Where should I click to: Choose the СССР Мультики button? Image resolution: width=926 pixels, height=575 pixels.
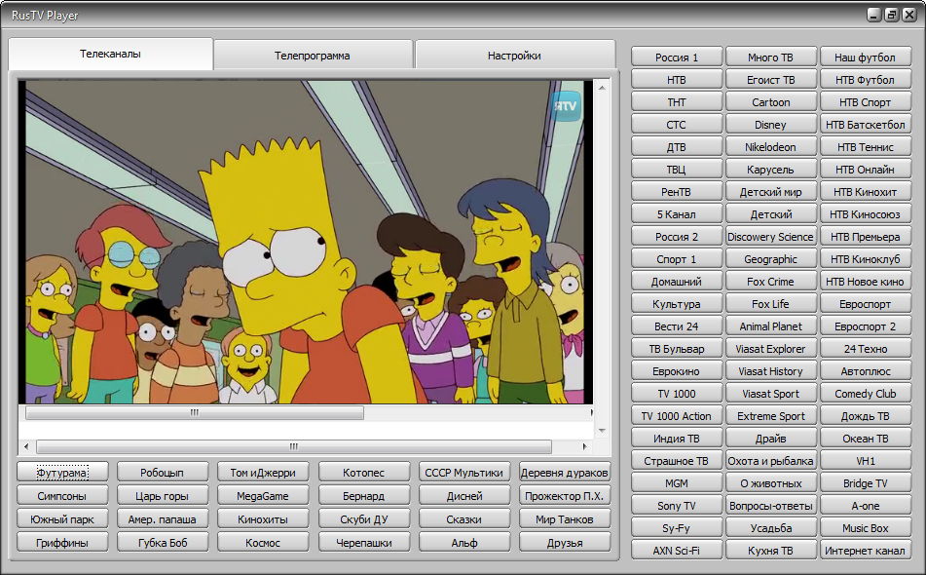464,473
